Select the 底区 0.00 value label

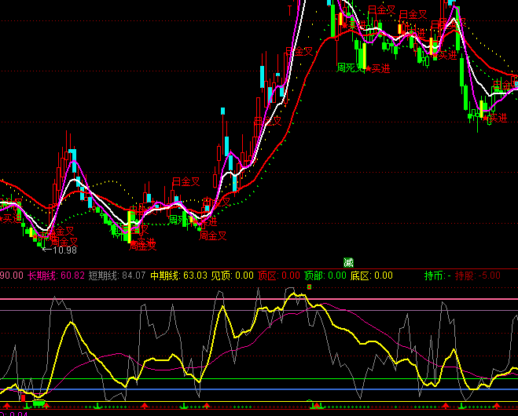point(372,276)
